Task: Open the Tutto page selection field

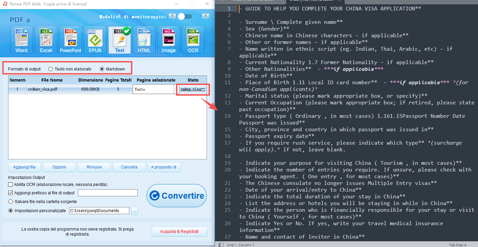Action: click(x=154, y=89)
